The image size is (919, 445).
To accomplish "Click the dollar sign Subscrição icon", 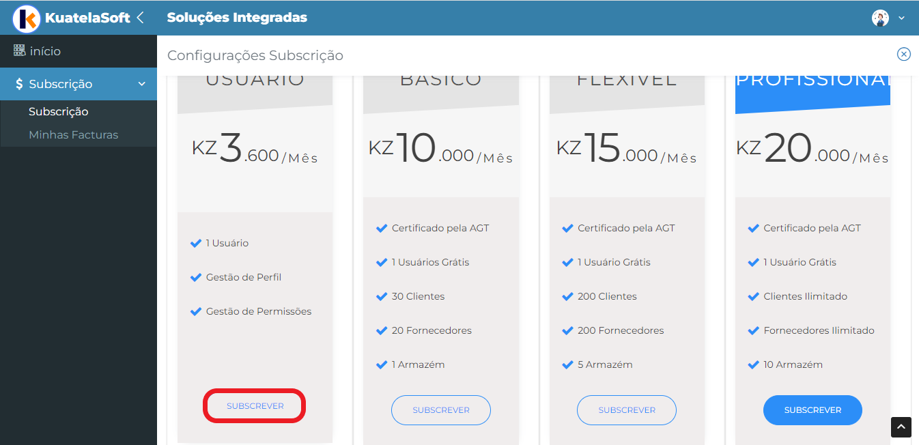I will [19, 84].
